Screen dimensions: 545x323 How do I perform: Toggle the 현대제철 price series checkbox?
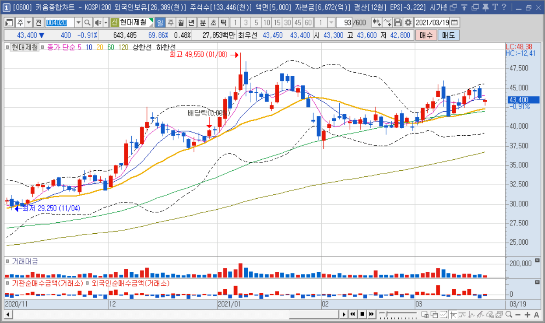tap(7, 46)
